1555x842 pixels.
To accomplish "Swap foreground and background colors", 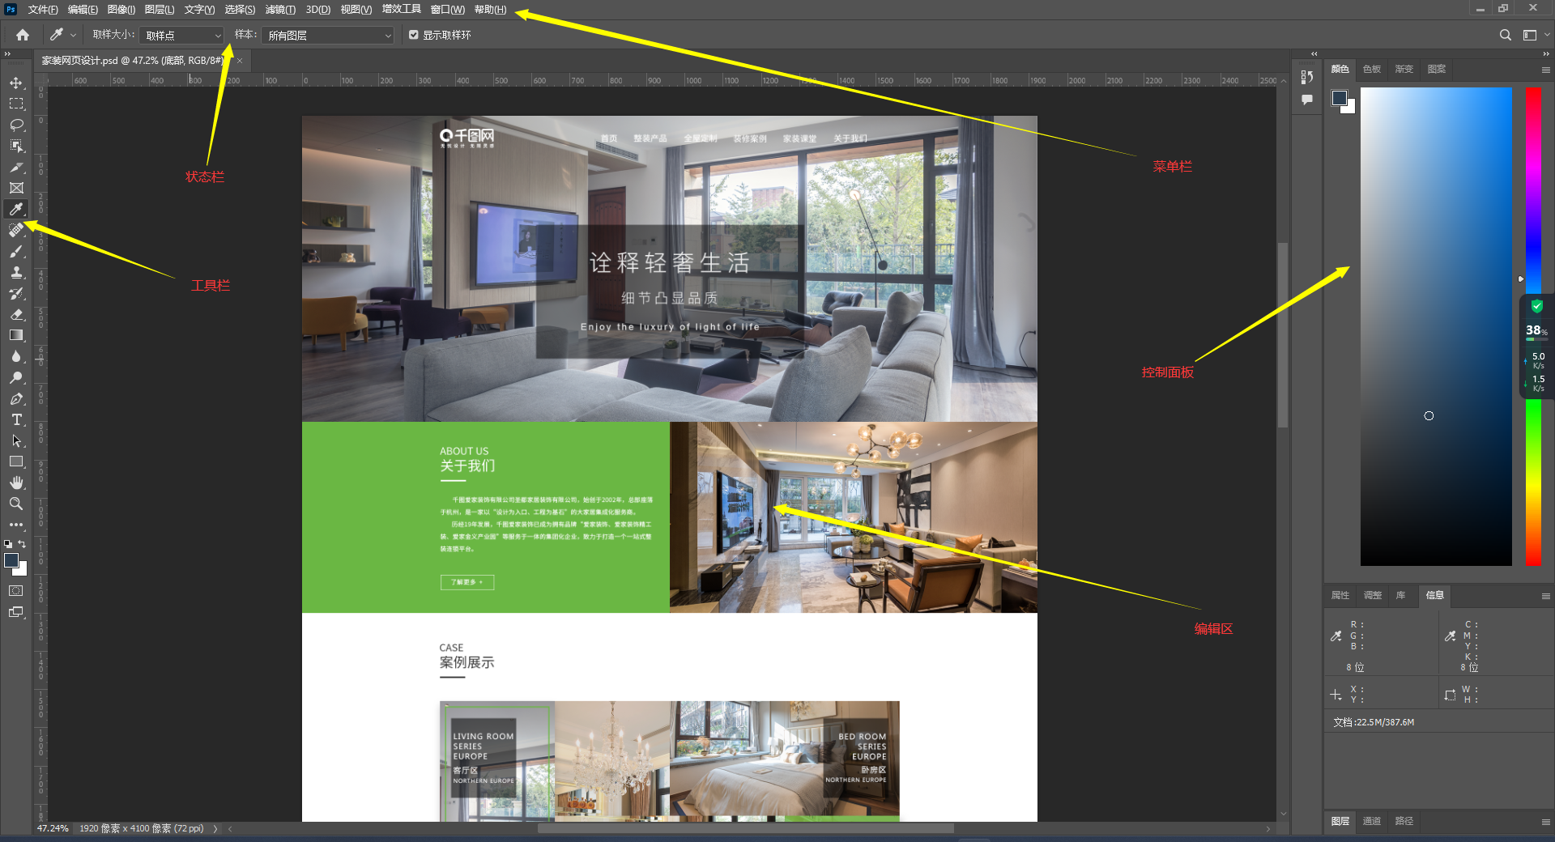I will tap(22, 544).
